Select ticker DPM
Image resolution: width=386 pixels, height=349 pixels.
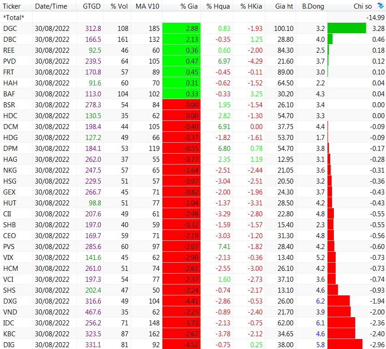pos(10,149)
